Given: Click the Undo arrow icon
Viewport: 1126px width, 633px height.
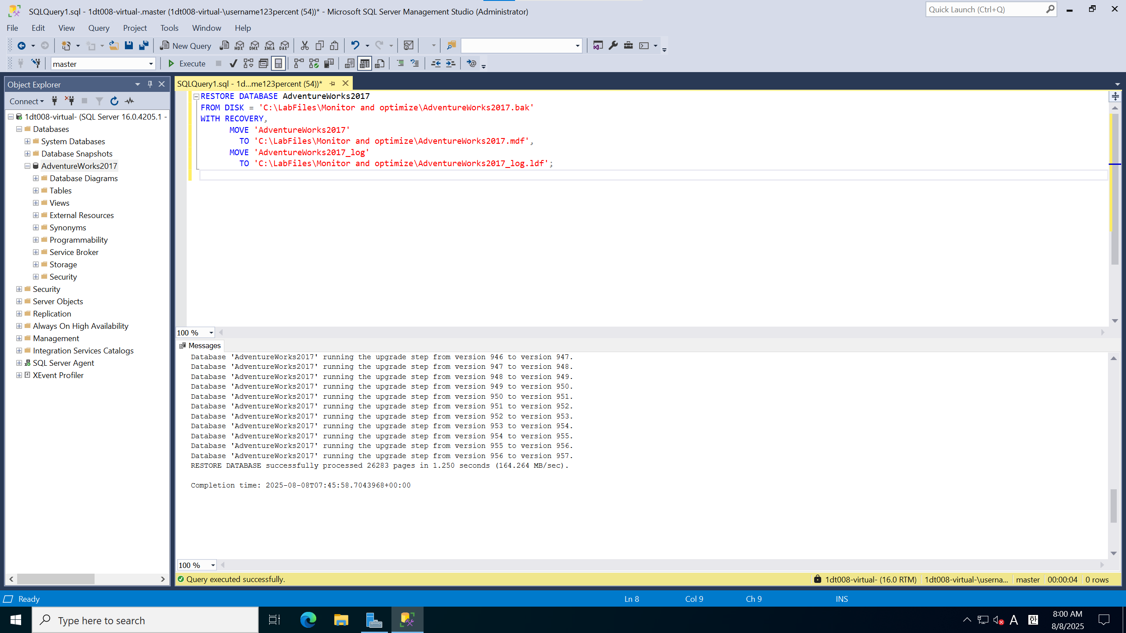Looking at the screenshot, I should pos(355,45).
